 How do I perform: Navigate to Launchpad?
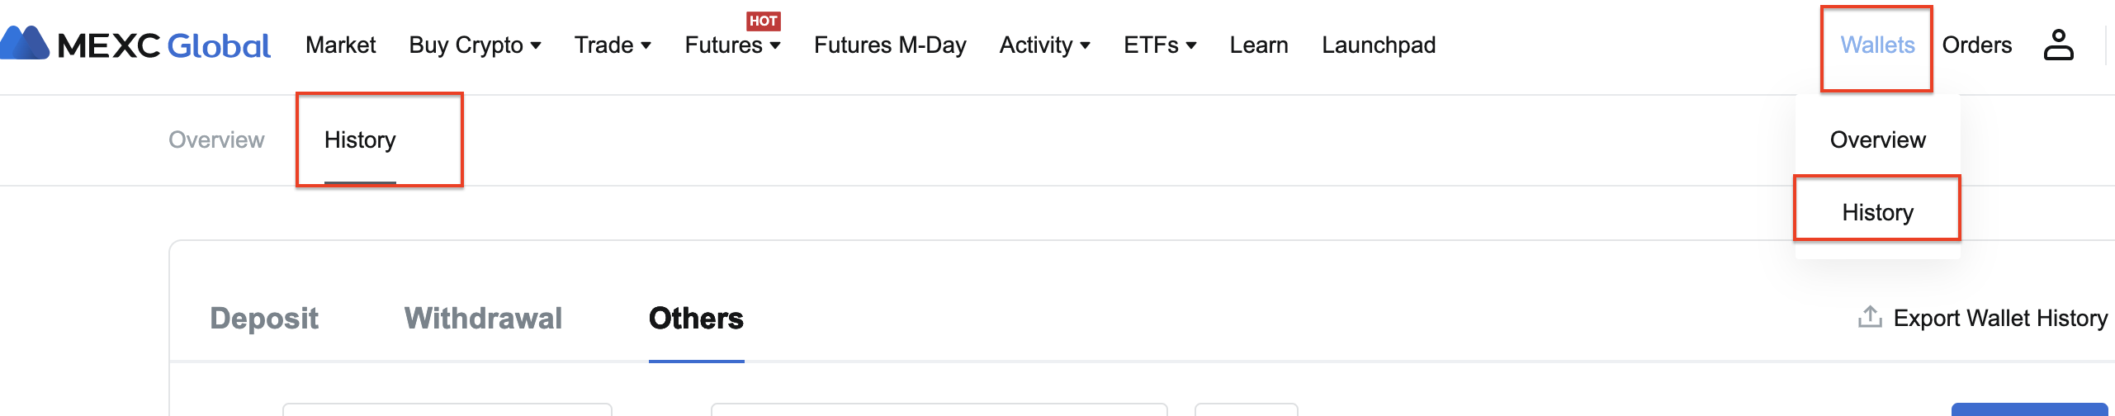[x=1379, y=45]
